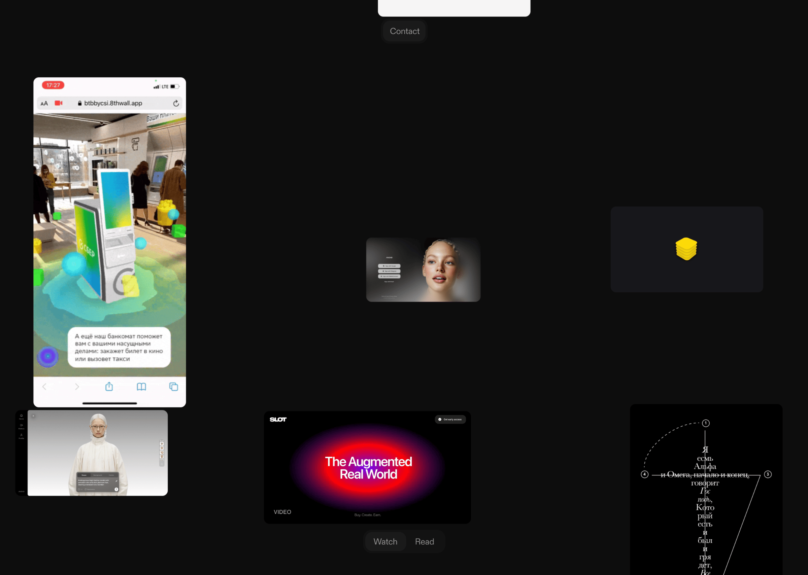Click the red 17:27 time pill
The width and height of the screenshot is (808, 575).
(x=53, y=85)
